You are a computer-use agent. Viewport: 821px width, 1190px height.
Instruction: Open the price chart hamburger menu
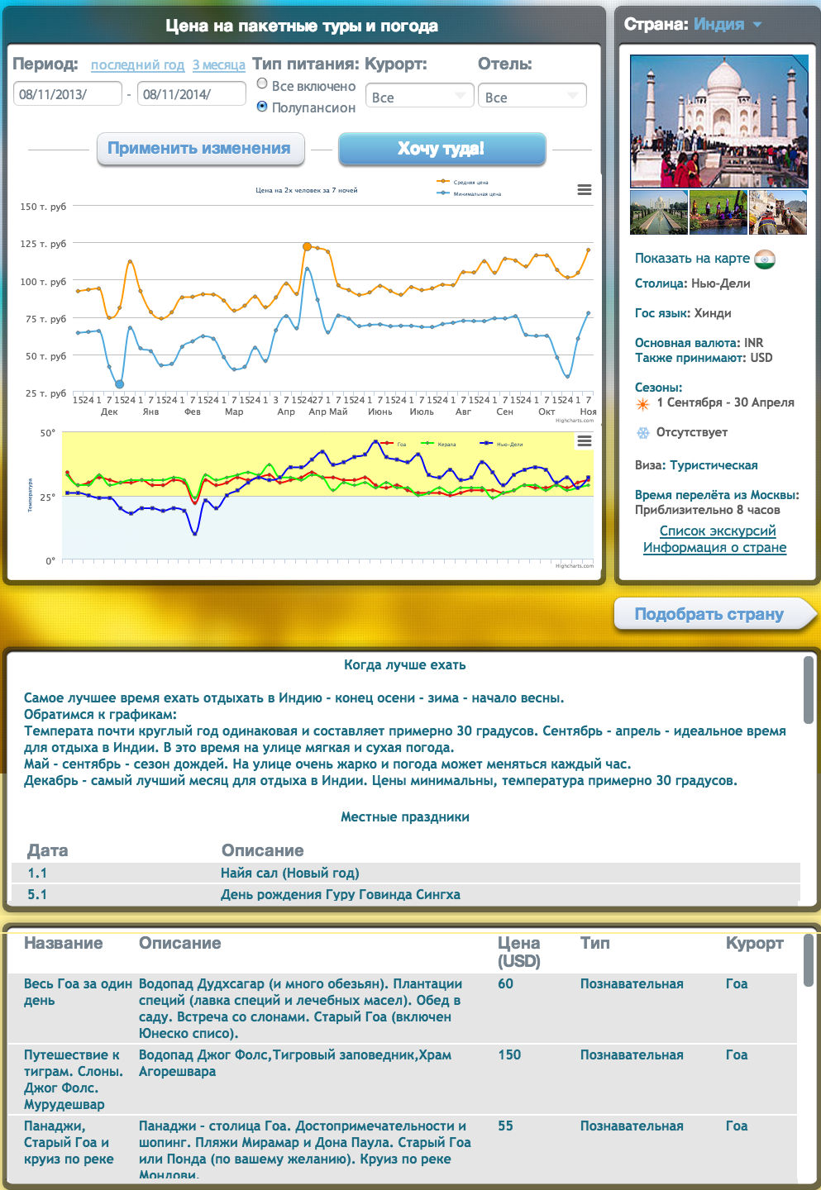pos(585,190)
